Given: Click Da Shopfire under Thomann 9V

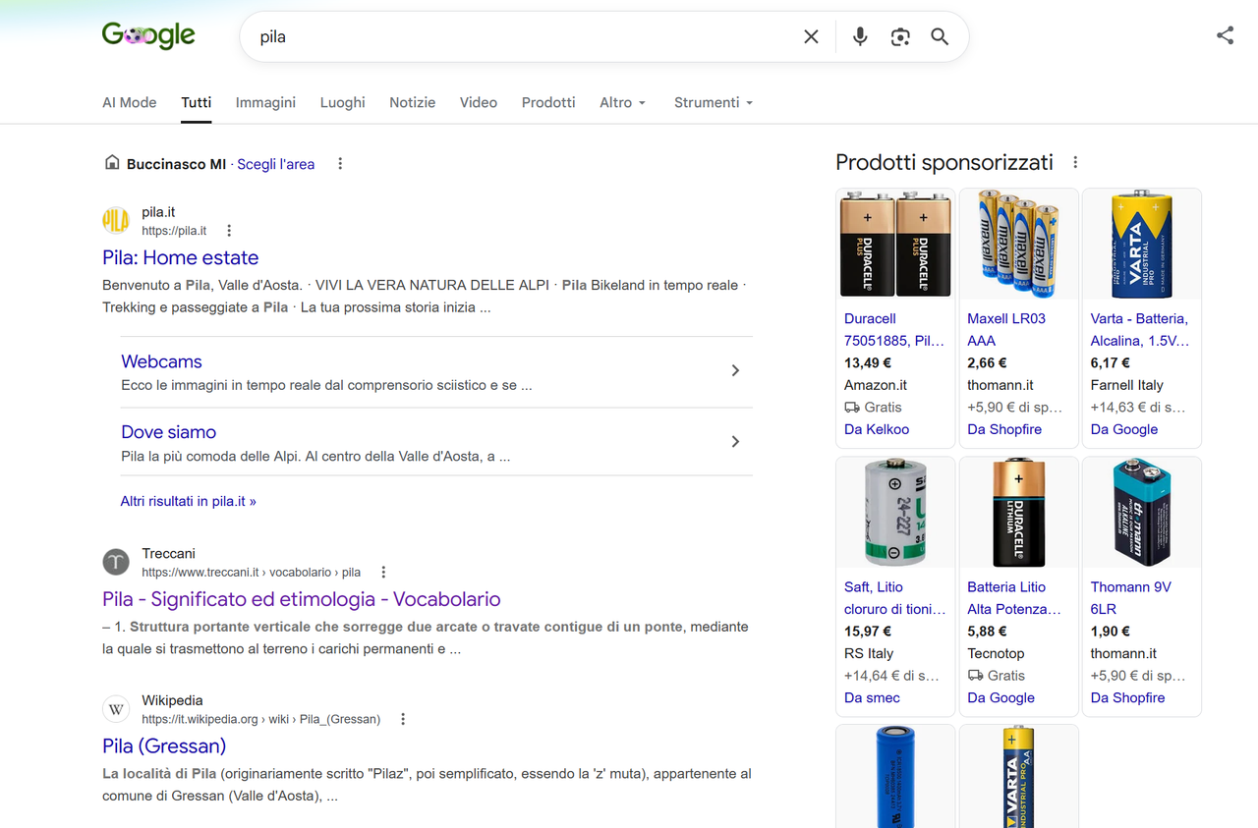Looking at the screenshot, I should coord(1127,697).
